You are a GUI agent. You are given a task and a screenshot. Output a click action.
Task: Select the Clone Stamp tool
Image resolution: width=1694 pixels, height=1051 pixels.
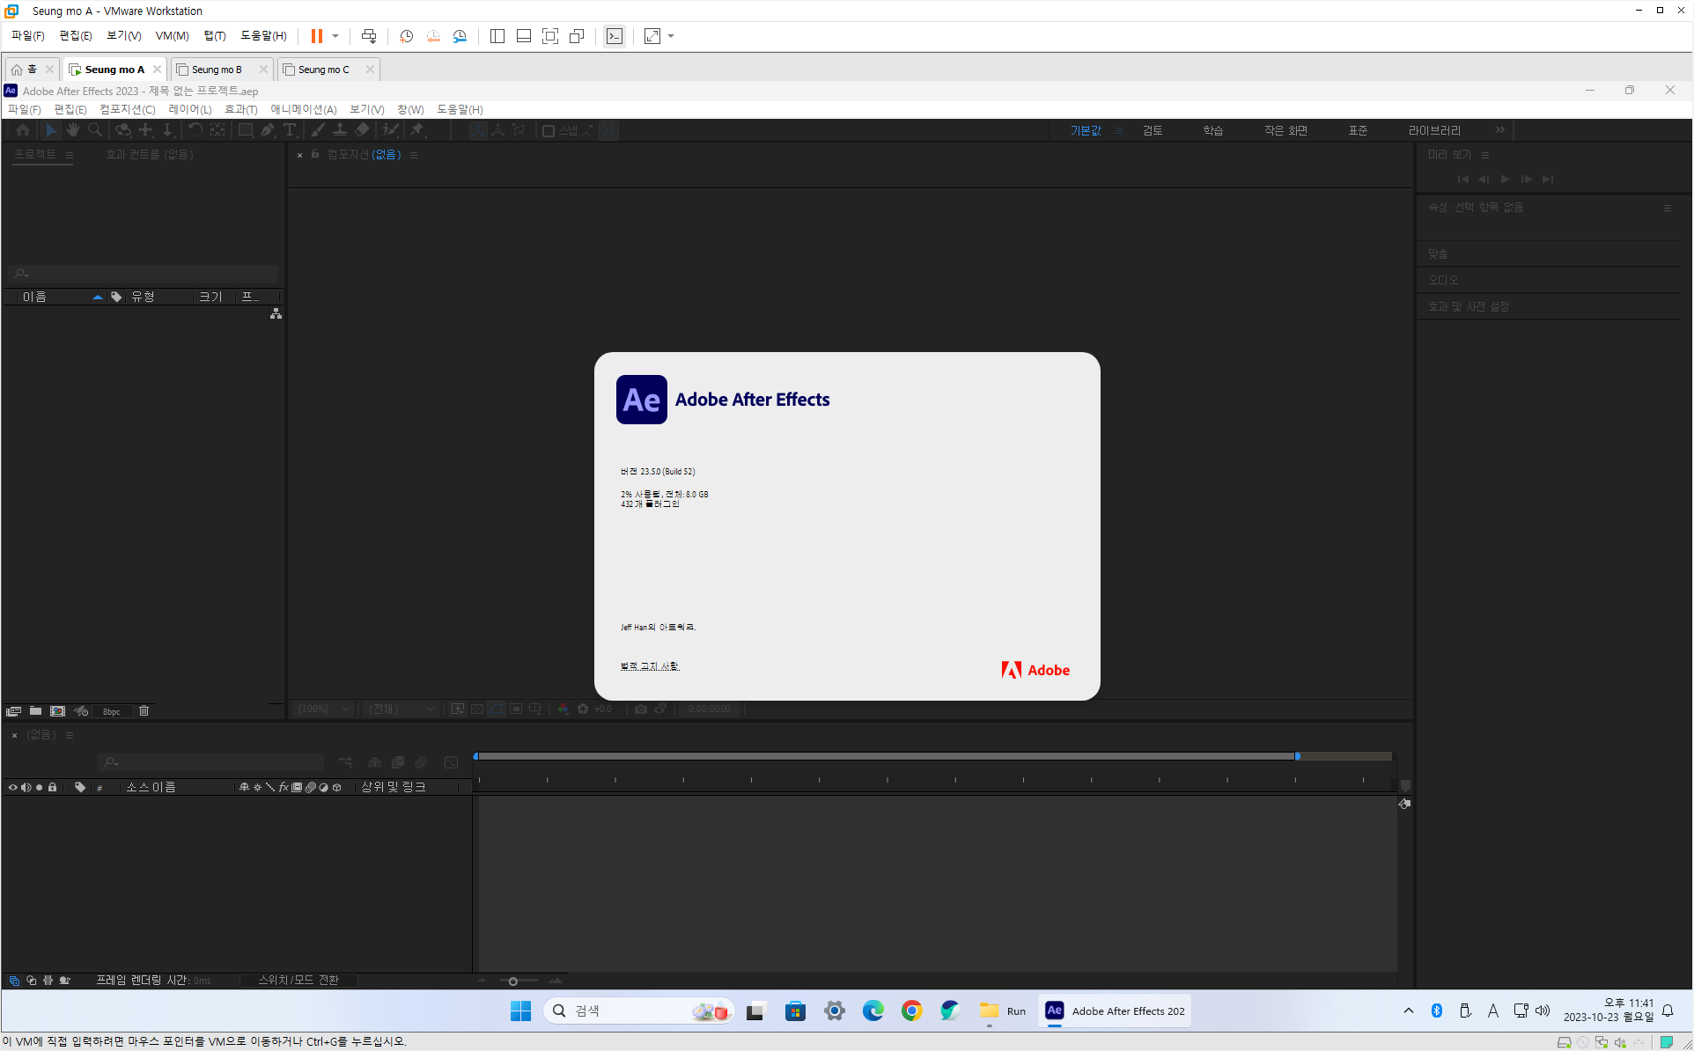click(x=340, y=130)
